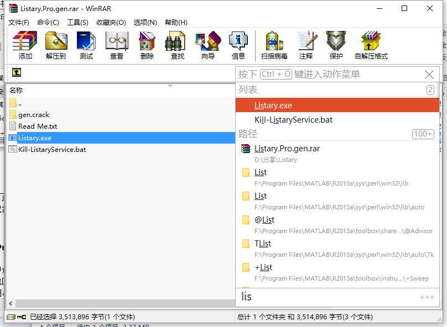Click the Read Me.txt file icon
The width and height of the screenshot is (447, 327).
[13, 126]
